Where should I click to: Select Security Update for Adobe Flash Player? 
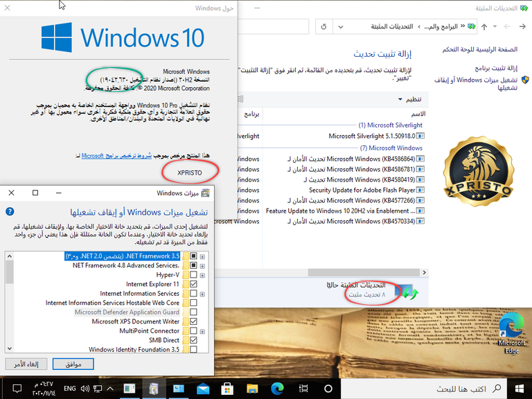coord(366,190)
